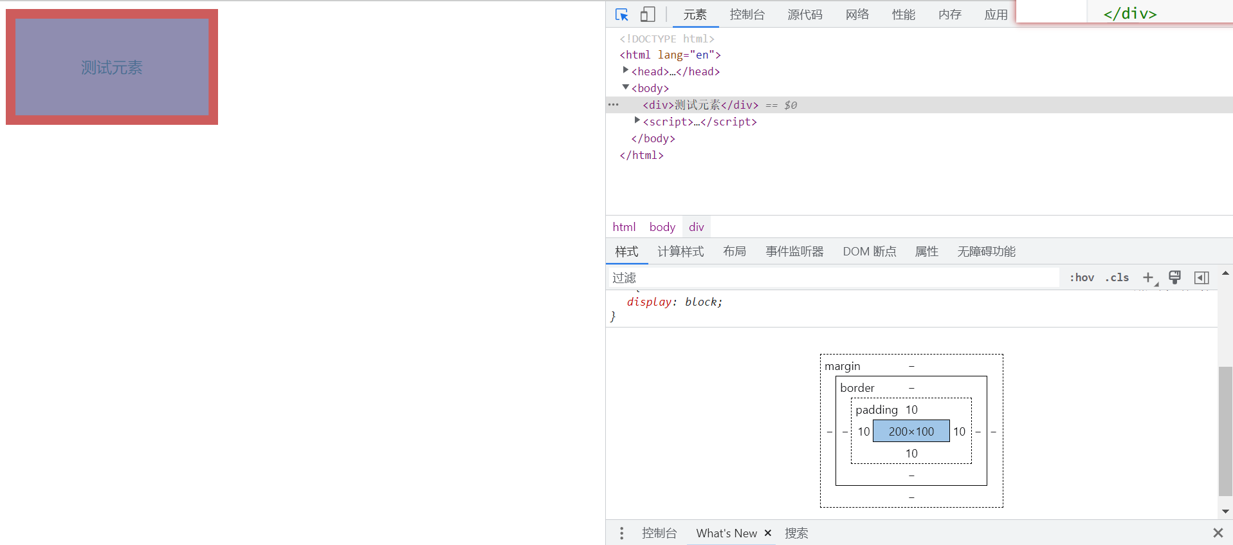Open the ellipsis menu beside selected div row
Viewport: 1233px width, 545px height.
pos(613,105)
